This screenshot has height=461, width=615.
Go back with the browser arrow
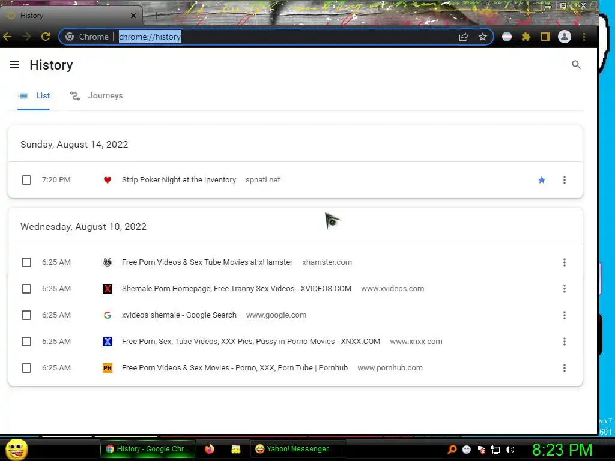(x=7, y=37)
